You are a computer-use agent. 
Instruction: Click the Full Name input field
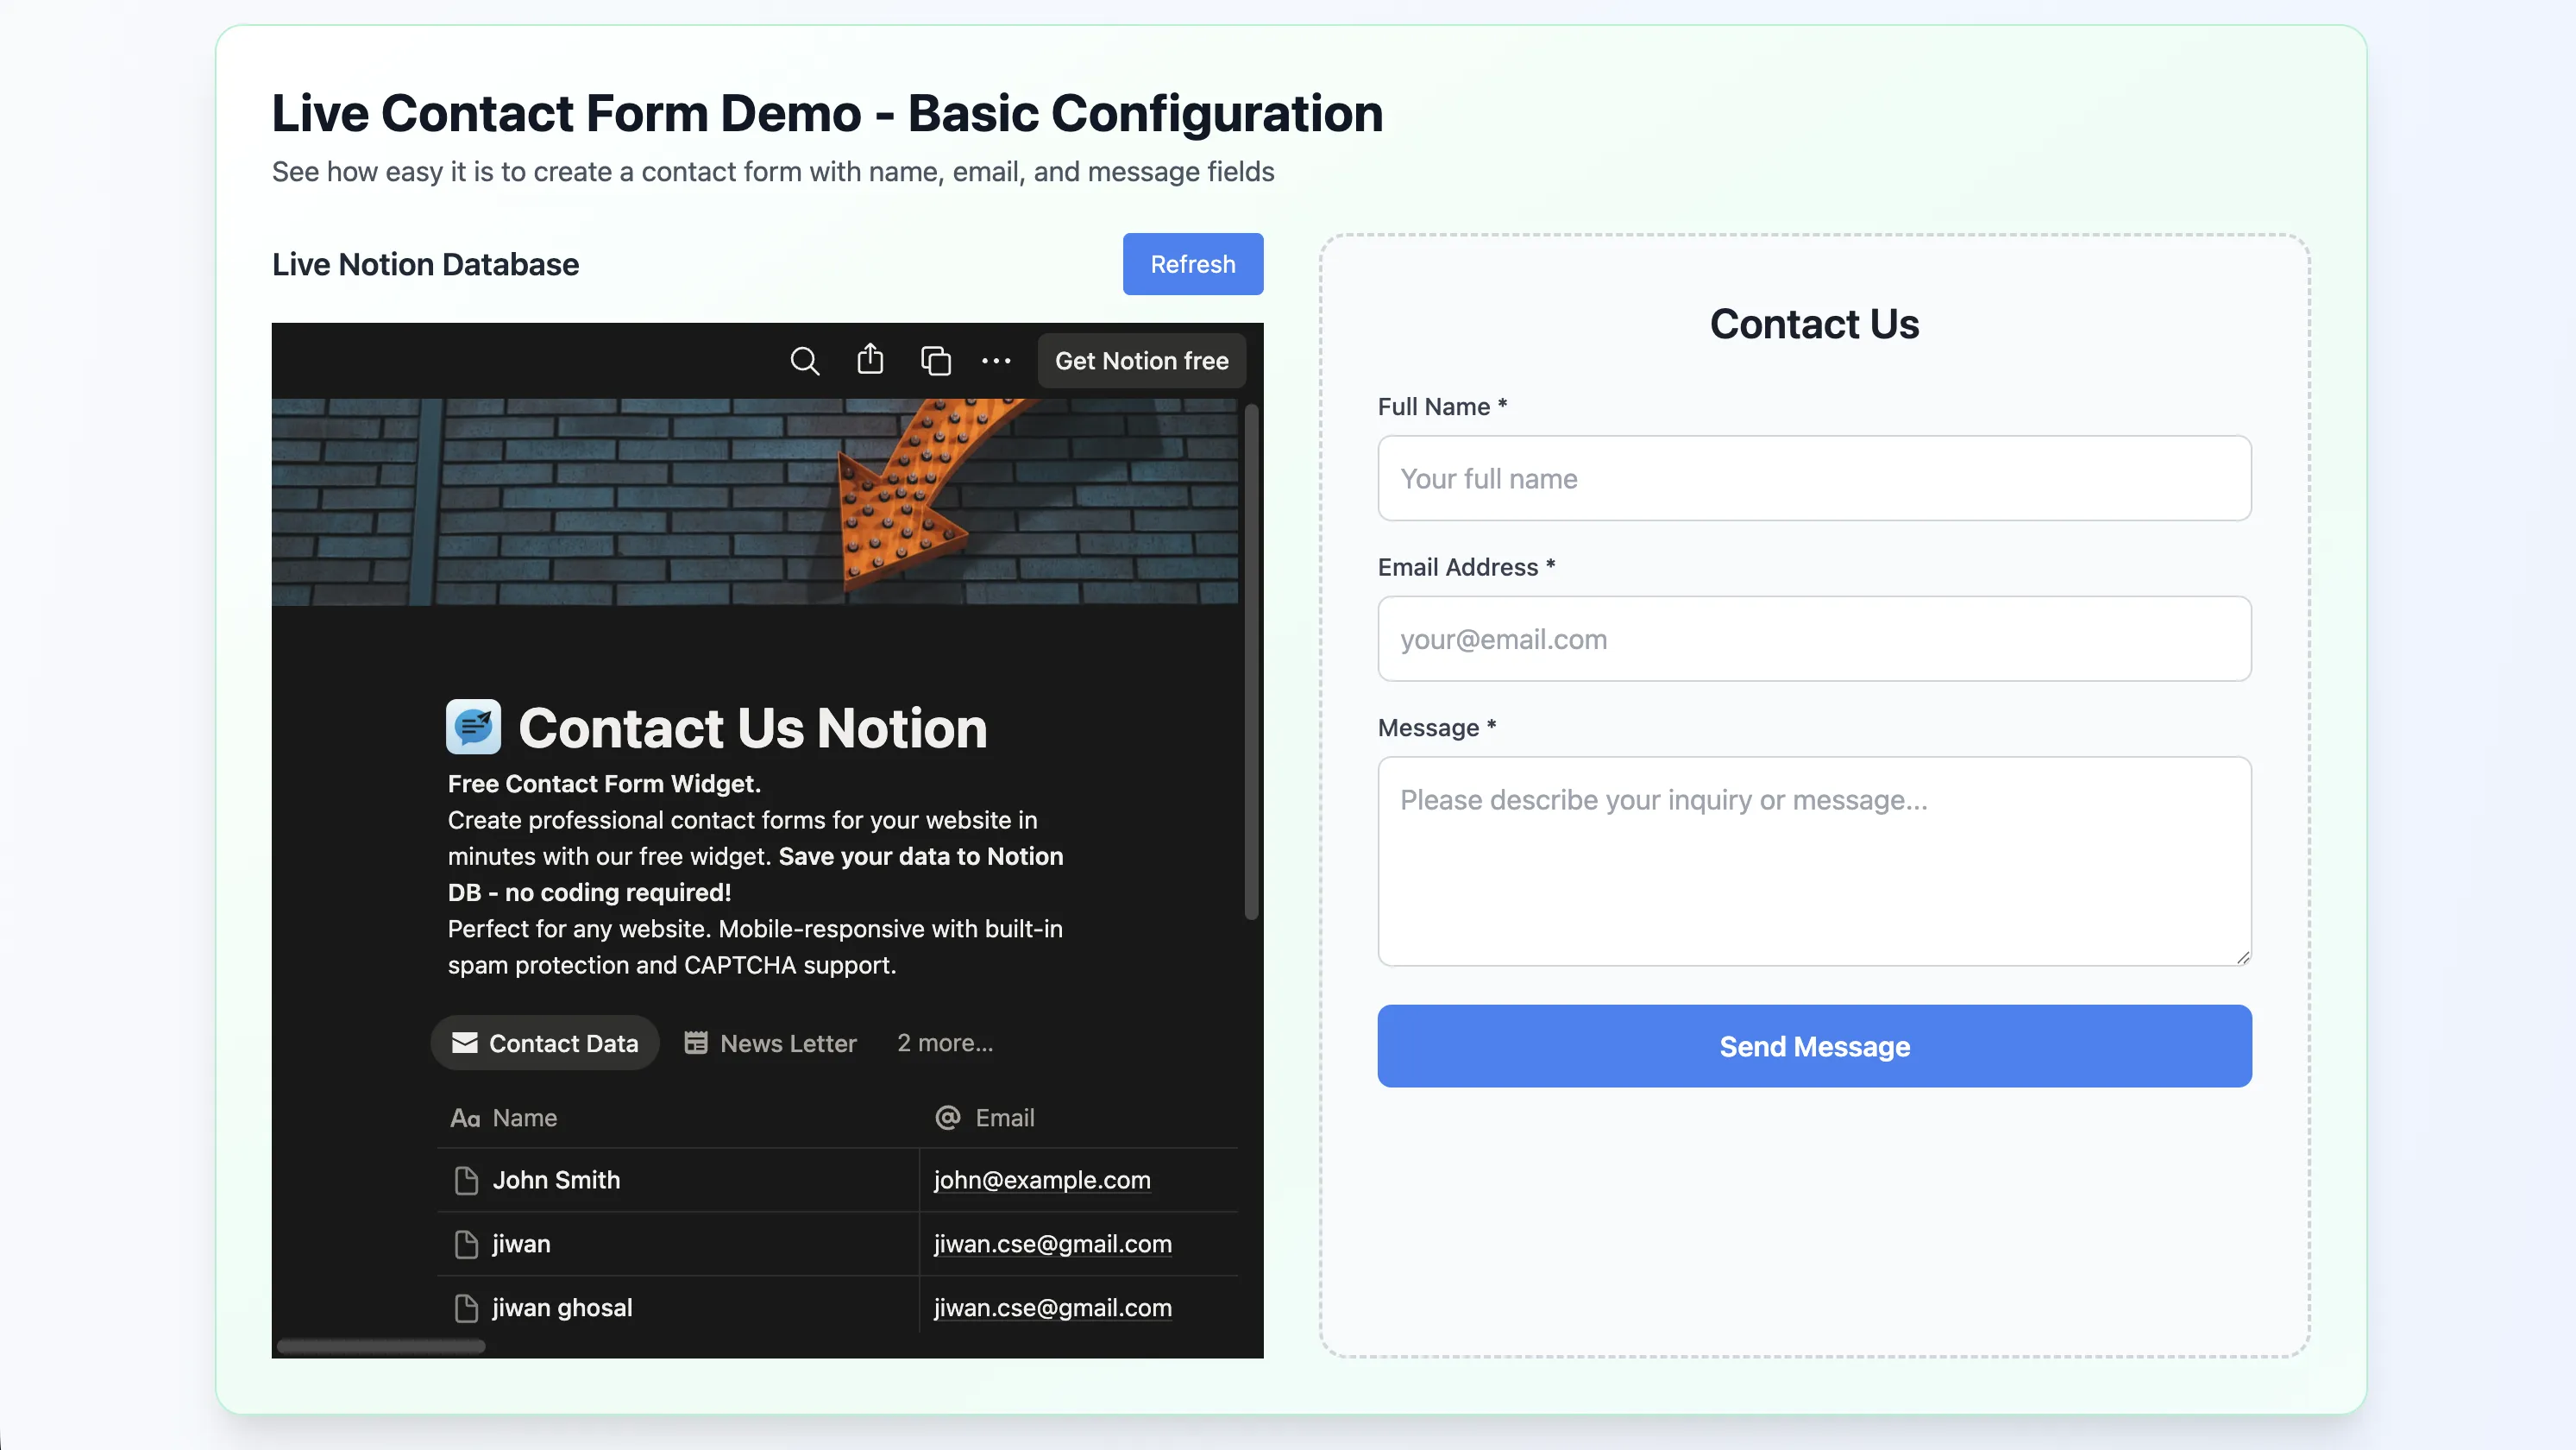point(1814,478)
